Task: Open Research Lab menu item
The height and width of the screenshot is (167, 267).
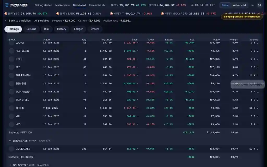Action: (97, 5)
